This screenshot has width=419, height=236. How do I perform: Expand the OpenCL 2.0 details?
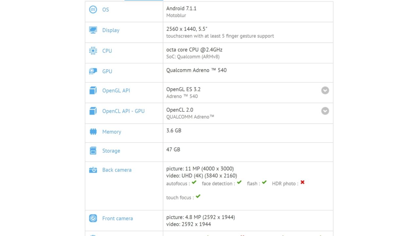(x=325, y=111)
